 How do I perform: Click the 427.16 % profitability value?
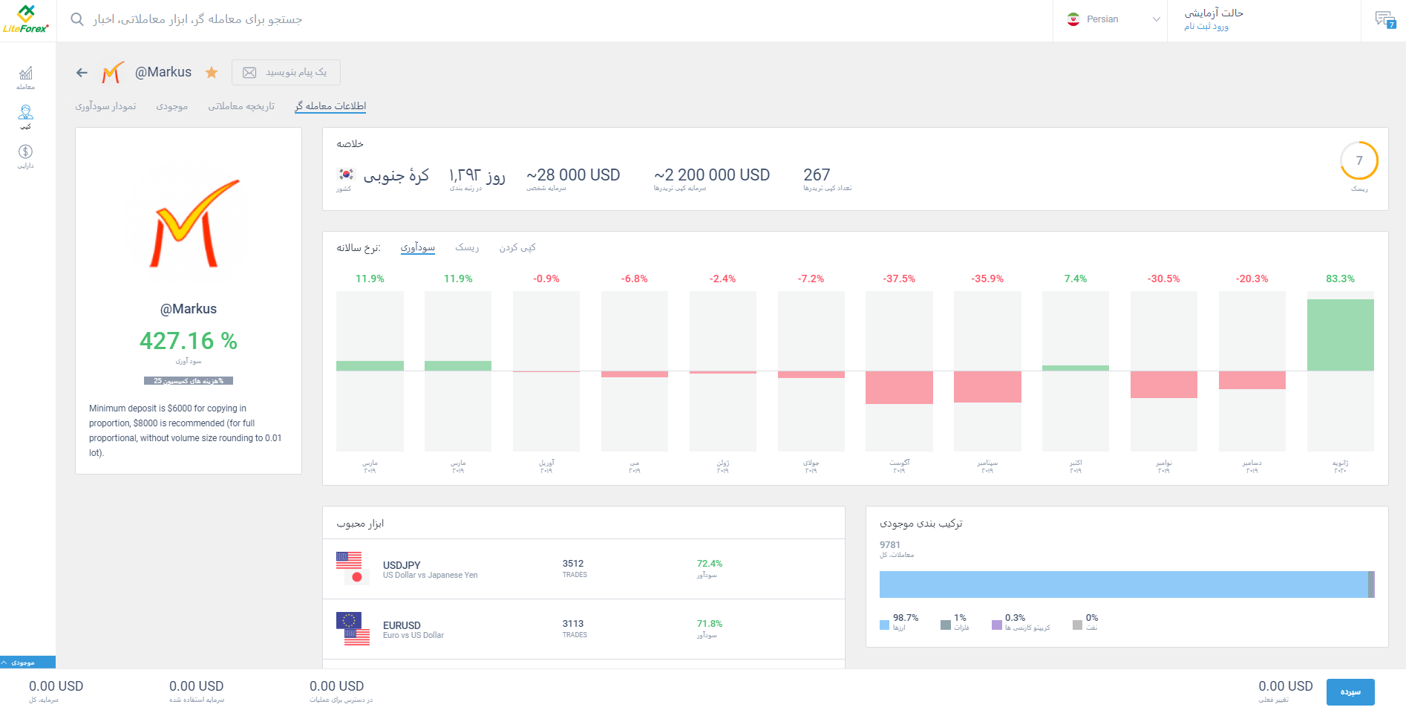(189, 341)
